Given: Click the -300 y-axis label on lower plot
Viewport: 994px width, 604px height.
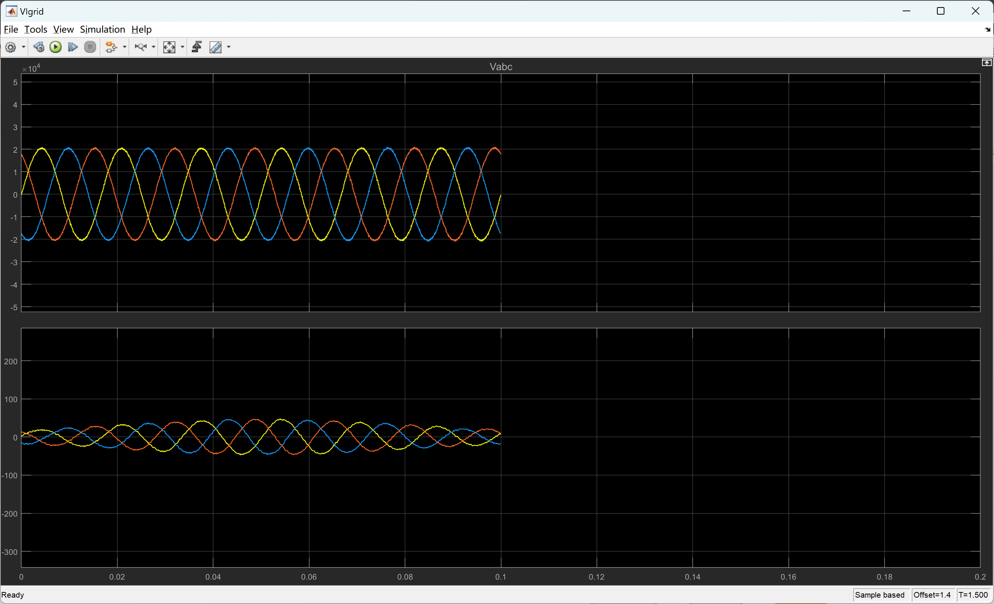Looking at the screenshot, I should pos(10,551).
